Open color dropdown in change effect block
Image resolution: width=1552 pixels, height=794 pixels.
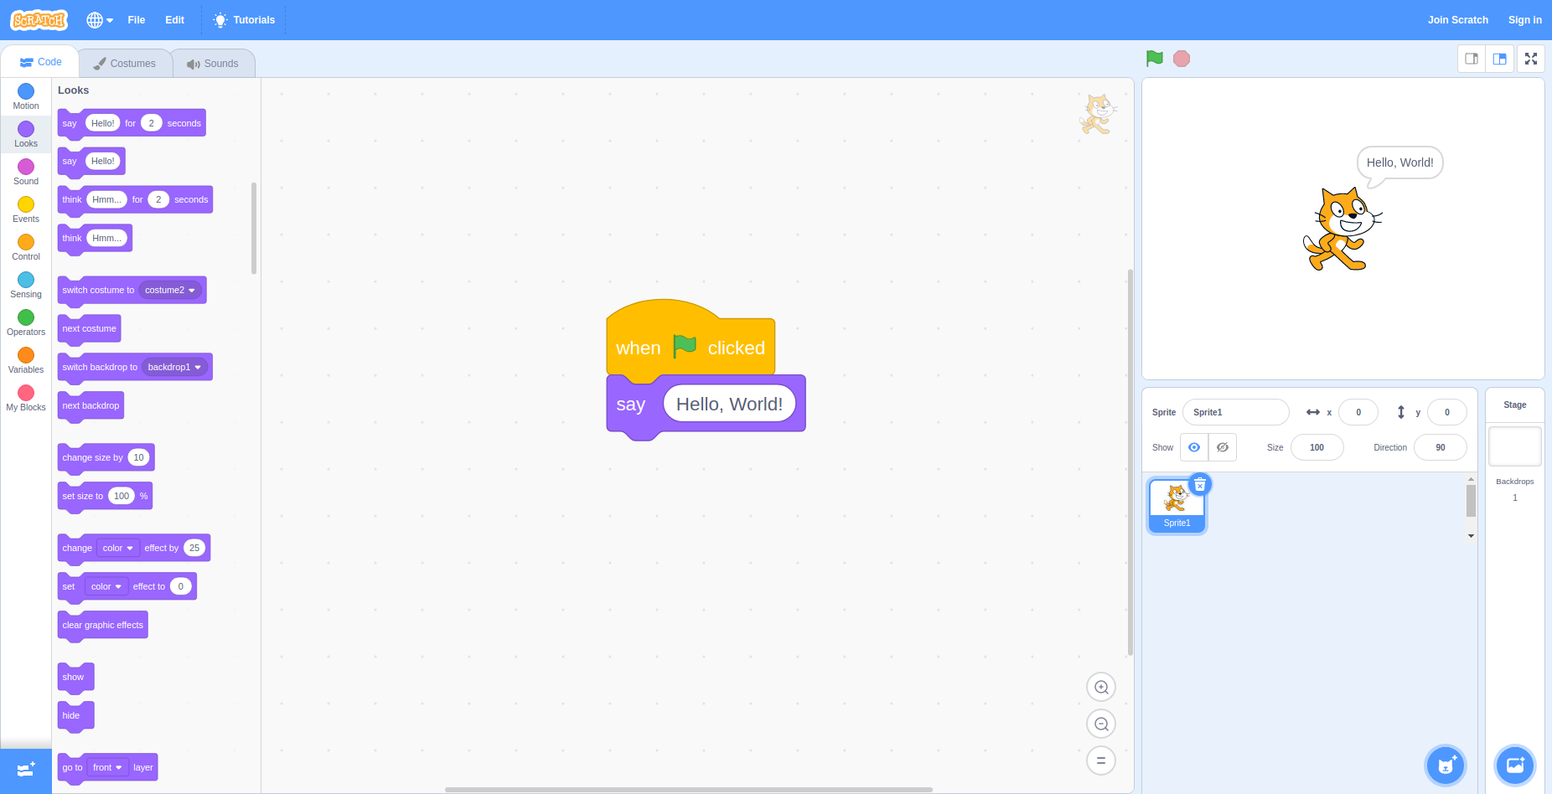118,549
